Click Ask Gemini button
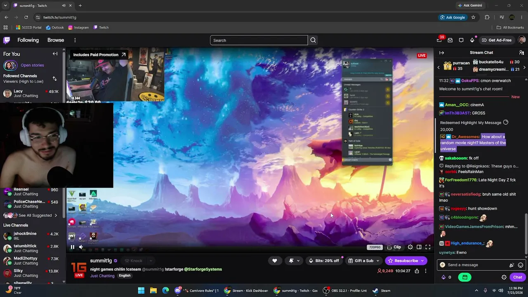The width and height of the screenshot is (528, 297). click(x=469, y=5)
